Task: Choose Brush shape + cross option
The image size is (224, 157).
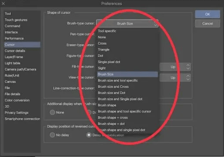Action: pos(127,117)
